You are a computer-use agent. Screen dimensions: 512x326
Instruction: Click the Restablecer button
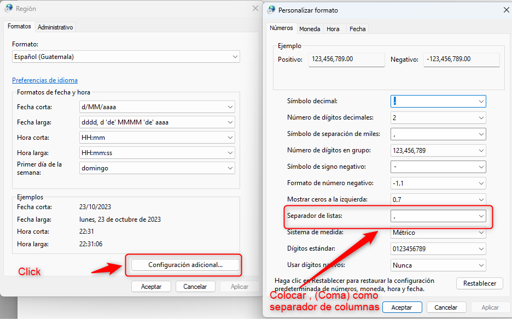[x=479, y=283]
